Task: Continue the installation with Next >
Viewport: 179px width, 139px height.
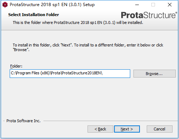Action: pos(127,129)
